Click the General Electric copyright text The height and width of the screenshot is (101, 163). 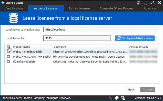37,98
